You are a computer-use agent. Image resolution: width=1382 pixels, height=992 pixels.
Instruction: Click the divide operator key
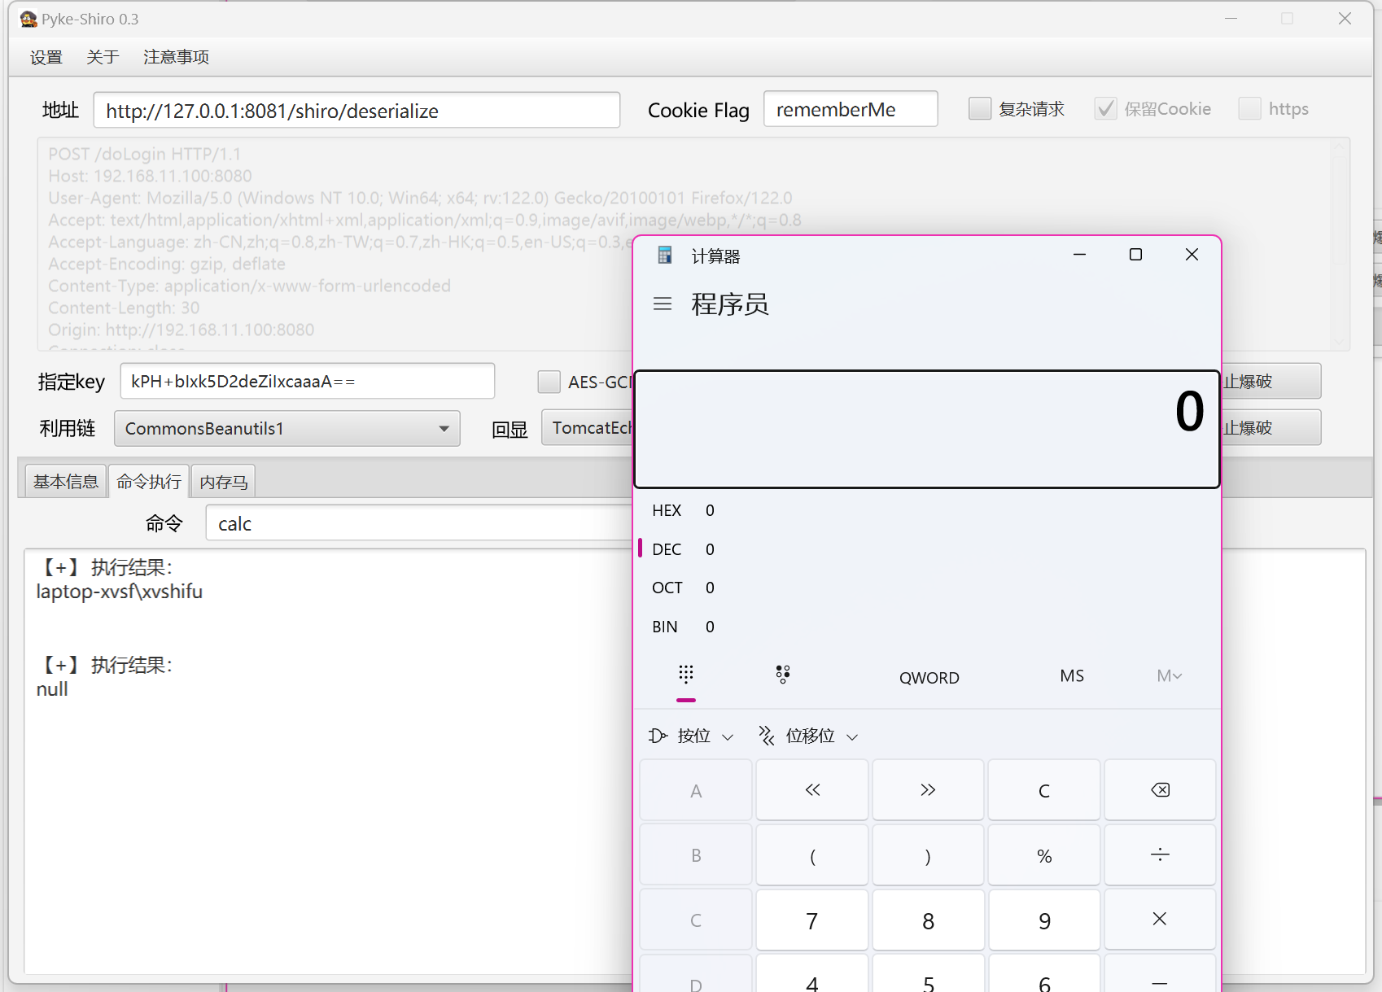tap(1160, 855)
